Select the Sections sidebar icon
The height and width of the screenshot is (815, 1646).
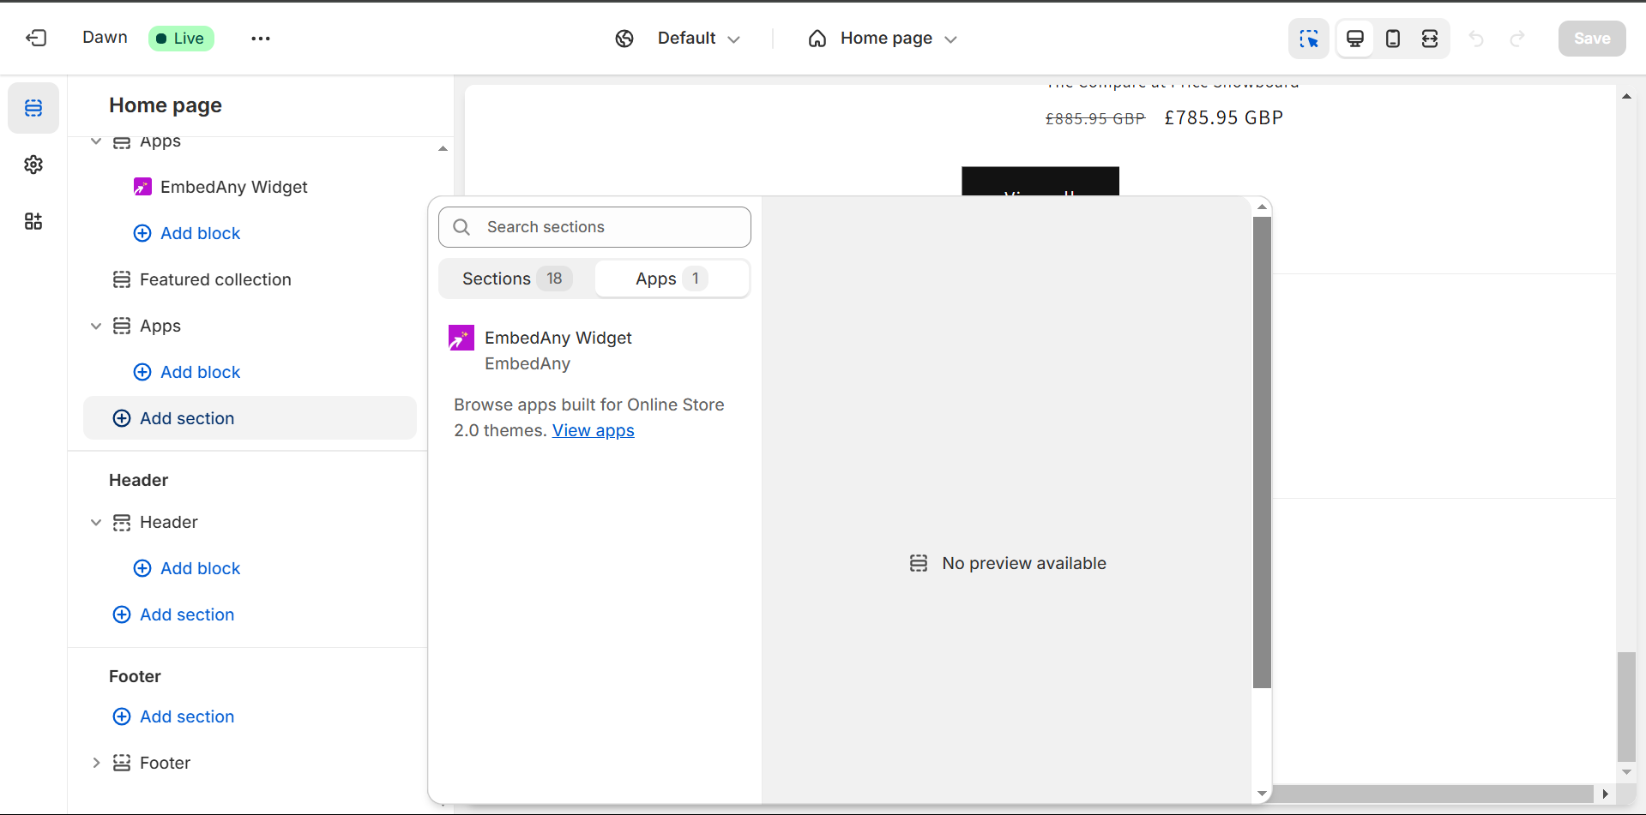point(33,108)
